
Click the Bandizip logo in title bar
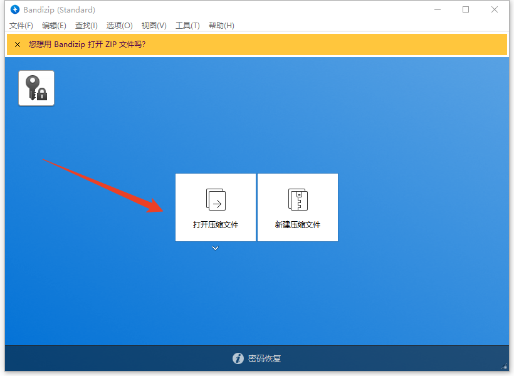[15, 9]
